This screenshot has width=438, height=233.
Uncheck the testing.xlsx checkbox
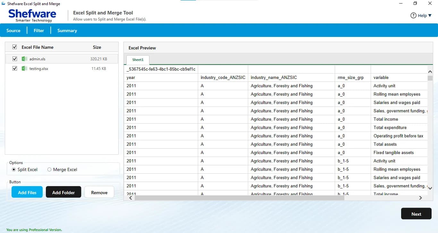(x=14, y=69)
